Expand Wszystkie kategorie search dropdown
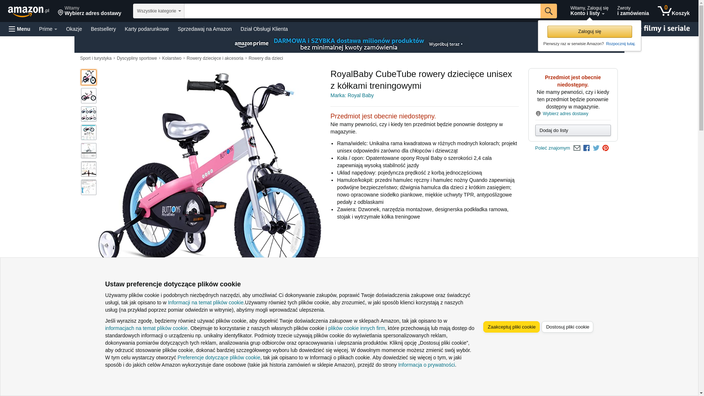Screen dimensions: 704x396 point(159,11)
